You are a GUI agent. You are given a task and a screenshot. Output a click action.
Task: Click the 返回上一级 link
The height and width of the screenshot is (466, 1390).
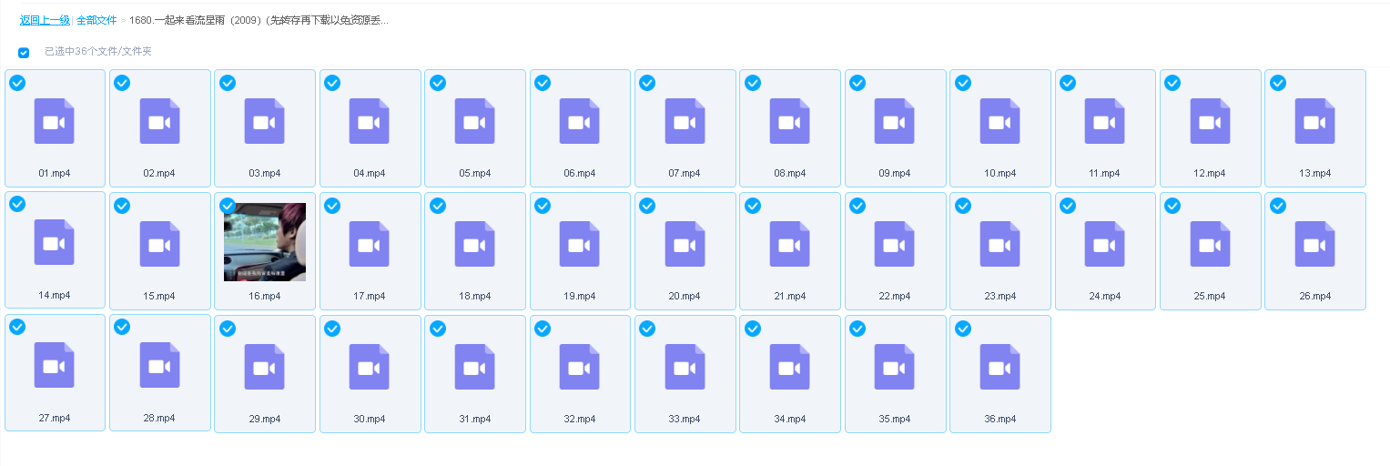tap(45, 20)
